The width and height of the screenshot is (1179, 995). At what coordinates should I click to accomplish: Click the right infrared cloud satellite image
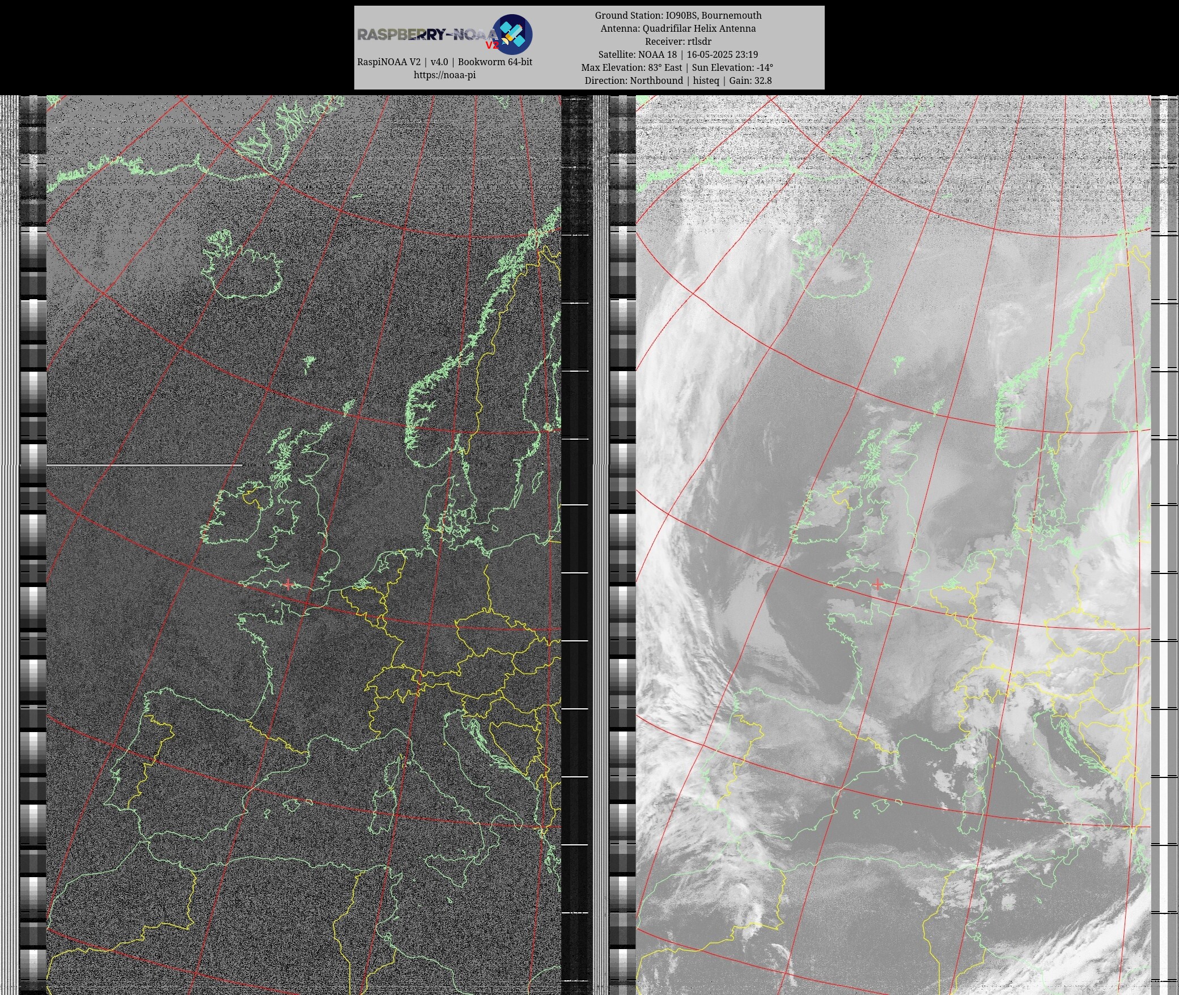click(893, 545)
